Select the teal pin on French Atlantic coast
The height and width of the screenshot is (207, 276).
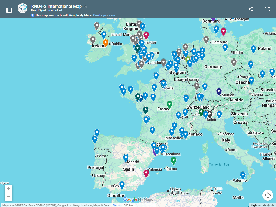[146, 110]
